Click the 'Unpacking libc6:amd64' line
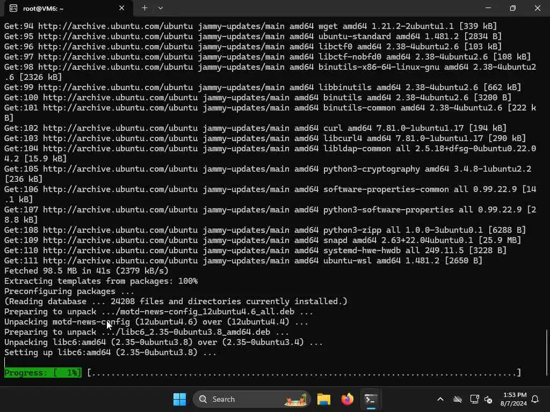Viewport: 550px width, 412px height. click(163, 342)
